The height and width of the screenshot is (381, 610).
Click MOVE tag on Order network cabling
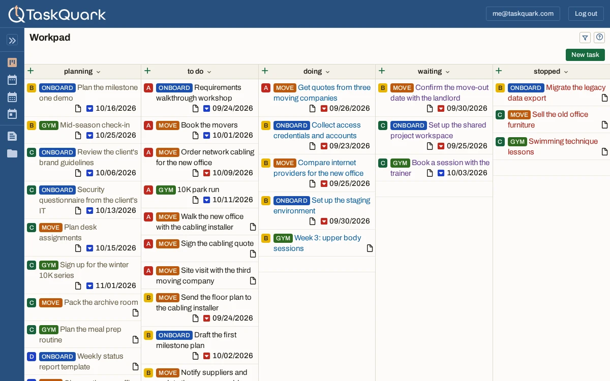168,152
